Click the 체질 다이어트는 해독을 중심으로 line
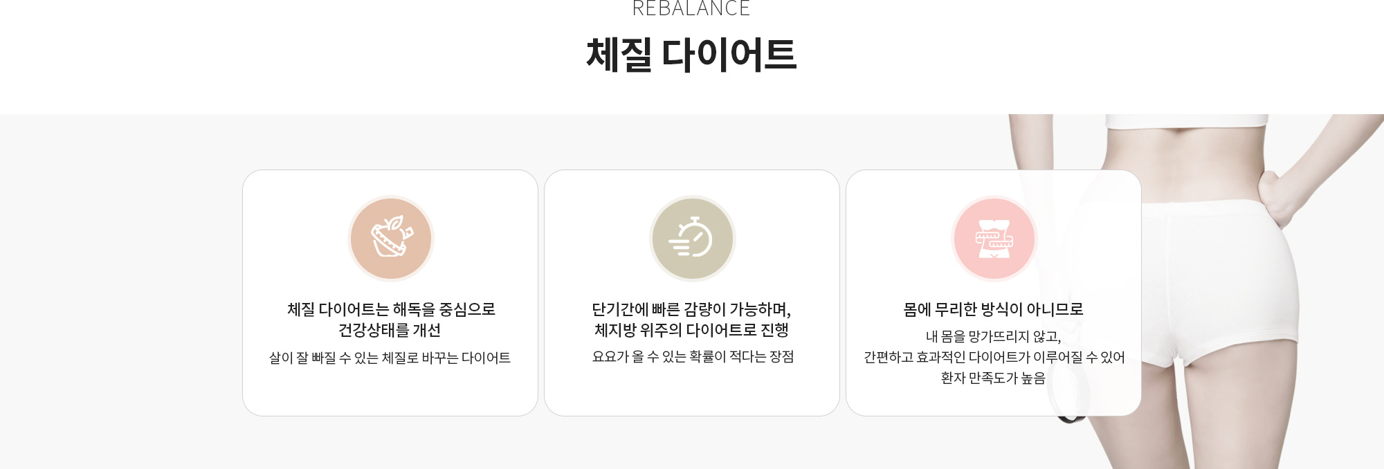The image size is (1384, 469). 391,309
